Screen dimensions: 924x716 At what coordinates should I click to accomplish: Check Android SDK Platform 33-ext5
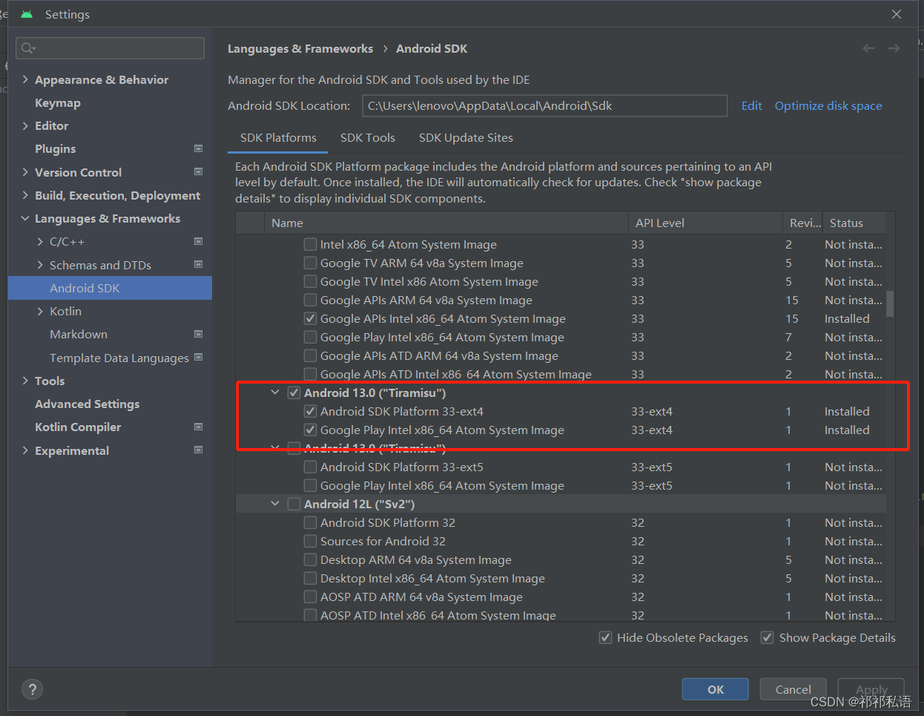[311, 467]
